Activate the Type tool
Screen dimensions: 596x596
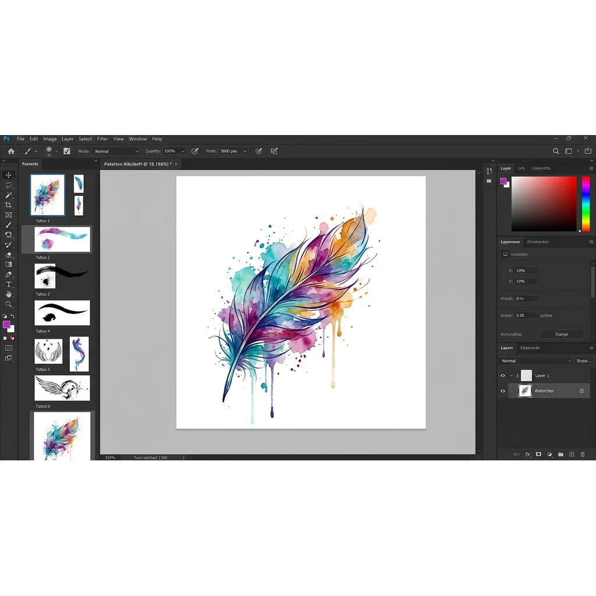(9, 284)
